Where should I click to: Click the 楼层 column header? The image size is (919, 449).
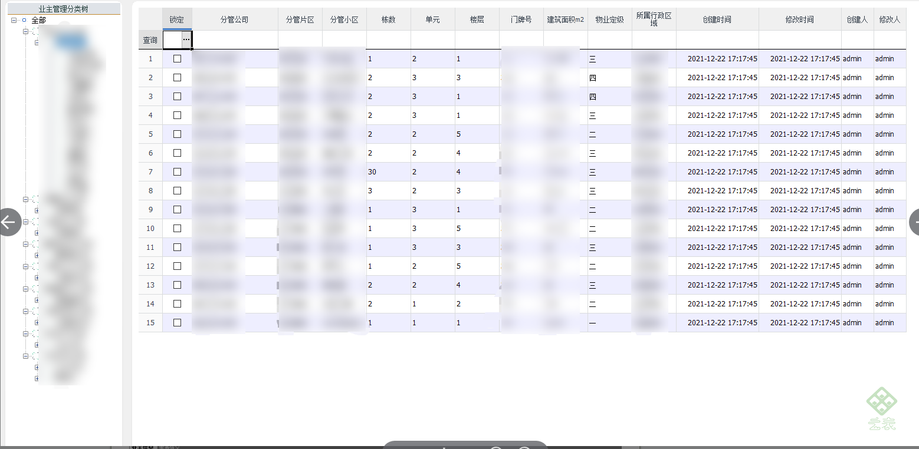477,19
